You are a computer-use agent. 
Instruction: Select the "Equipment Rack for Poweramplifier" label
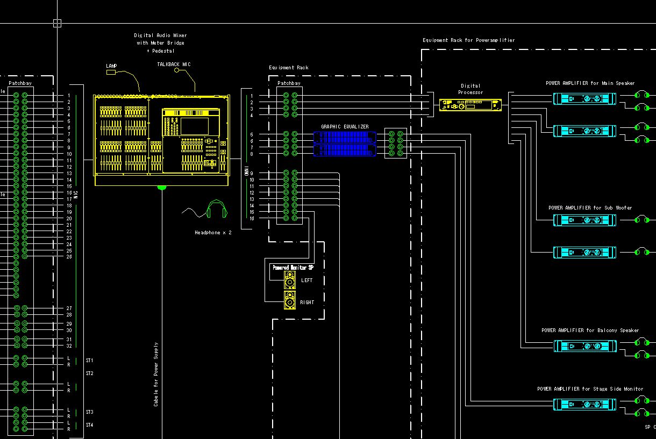(x=468, y=40)
